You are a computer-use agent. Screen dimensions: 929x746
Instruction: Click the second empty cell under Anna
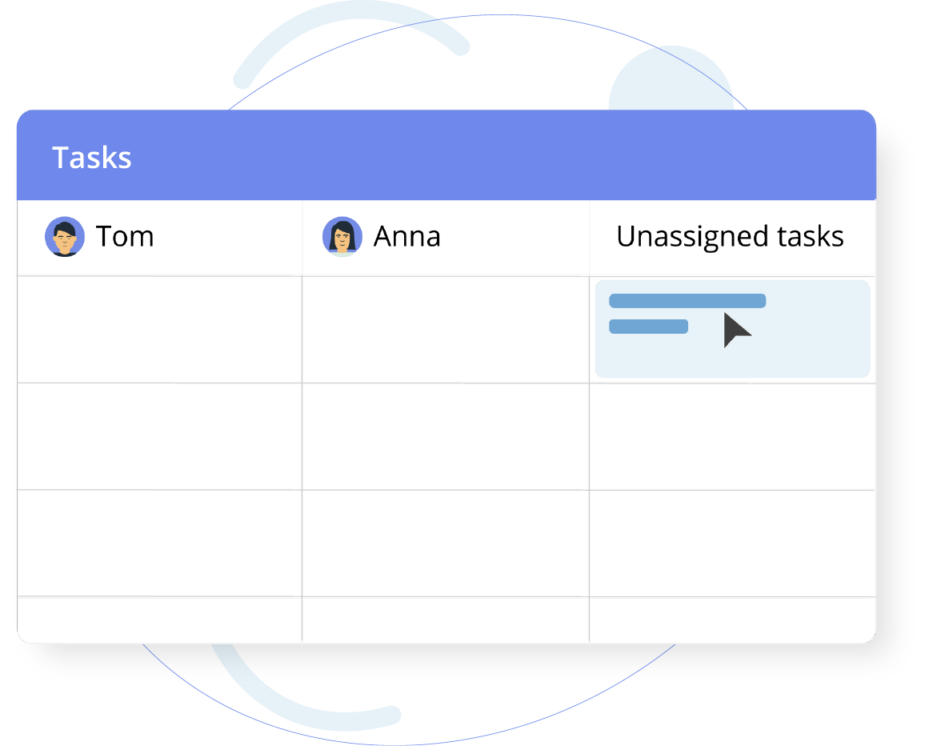(446, 436)
